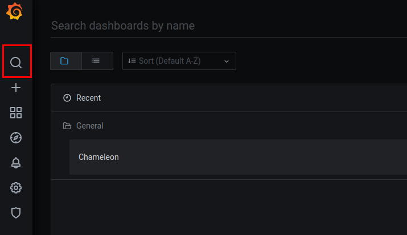407x235 pixels.
Task: Click the Grafana logo home icon
Action: [15, 12]
